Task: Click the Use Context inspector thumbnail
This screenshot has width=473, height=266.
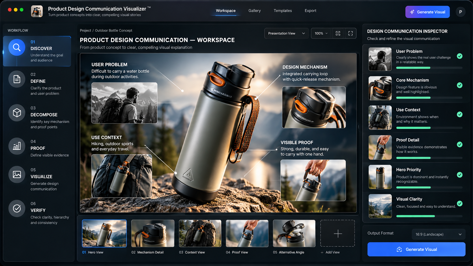Action: coord(380,118)
